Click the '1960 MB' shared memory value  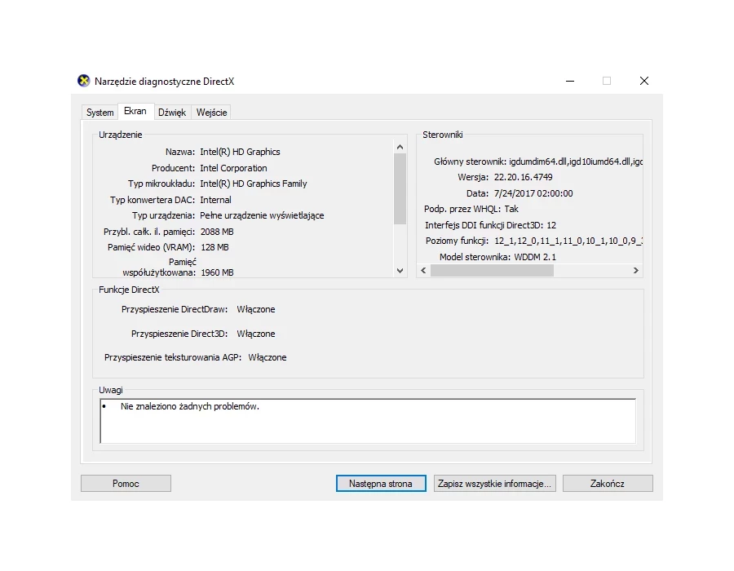point(217,272)
